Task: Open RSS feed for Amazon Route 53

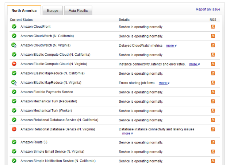Action: [213, 142]
